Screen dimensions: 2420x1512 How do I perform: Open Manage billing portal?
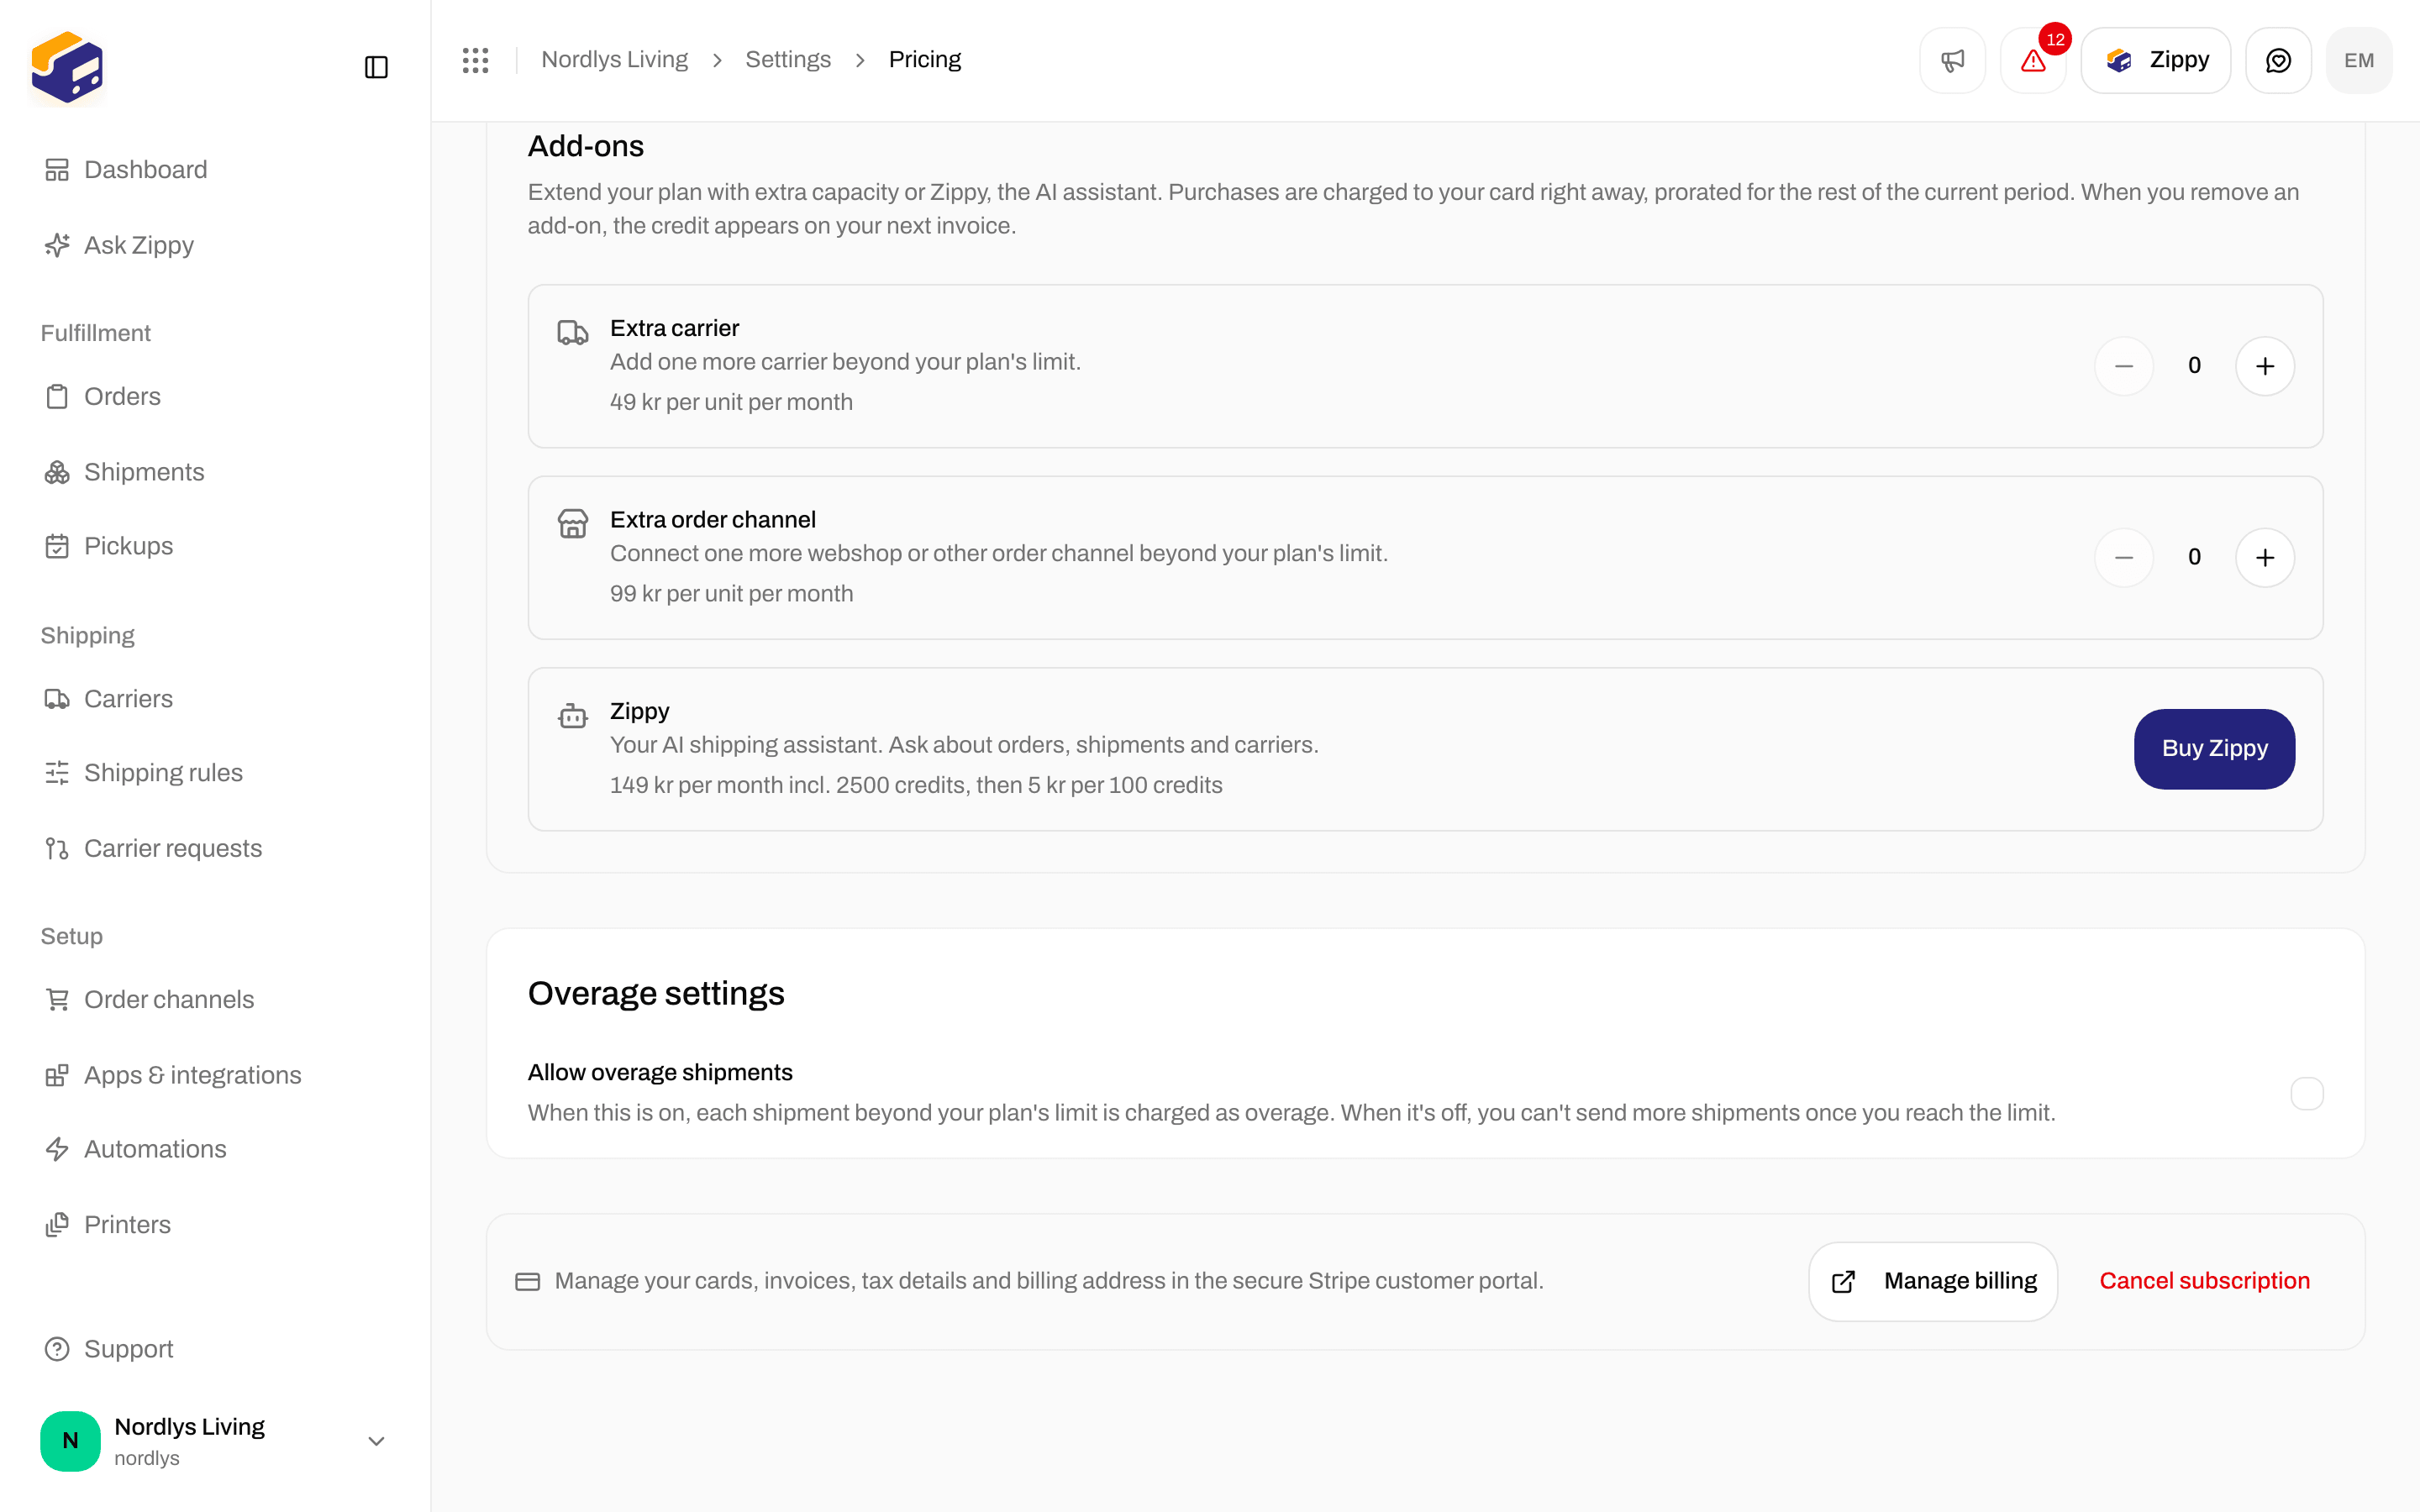tap(1933, 1281)
